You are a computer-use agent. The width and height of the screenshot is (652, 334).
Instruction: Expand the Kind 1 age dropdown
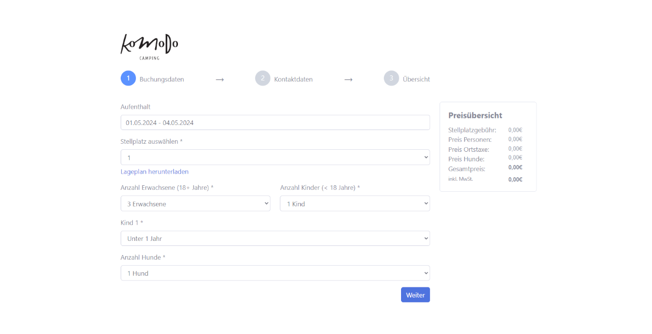[x=275, y=238]
